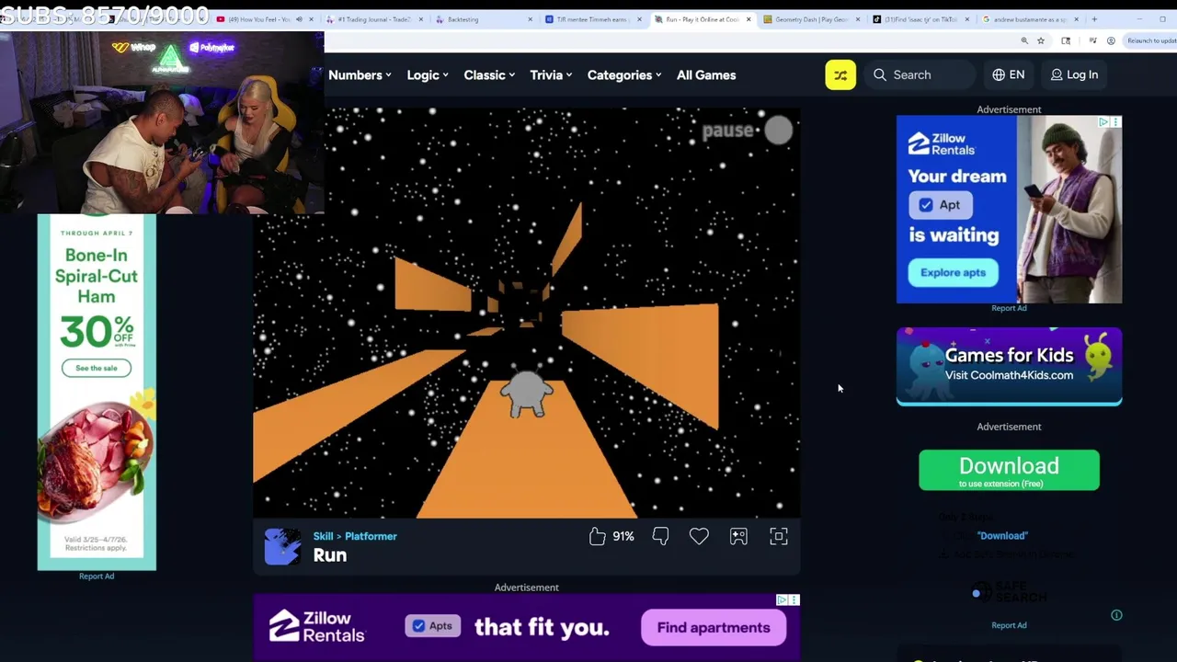
Task: Open the Platformer category link
Action: click(371, 536)
